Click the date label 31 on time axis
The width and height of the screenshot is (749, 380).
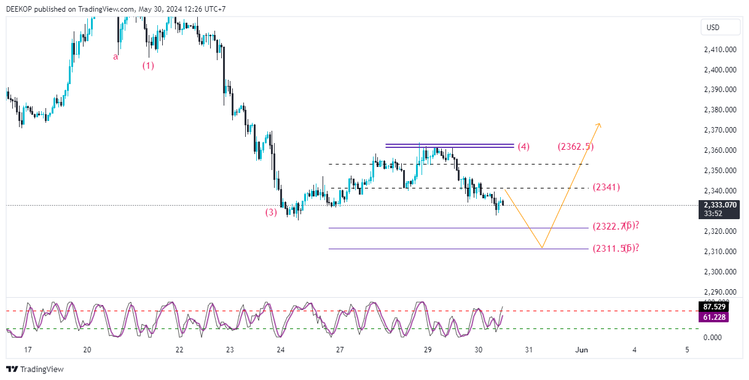pyautogui.click(x=528, y=350)
